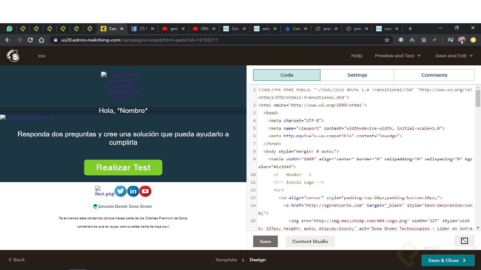Open the browser media control icon
This screenshot has height=270, width=481.
click(x=450, y=40)
